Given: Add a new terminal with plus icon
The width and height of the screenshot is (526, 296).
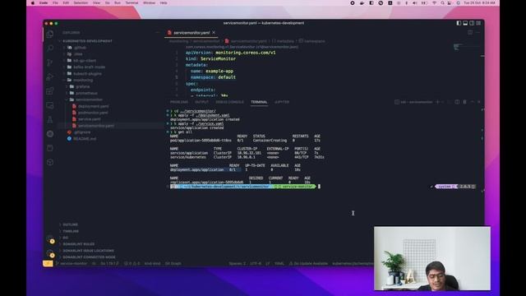Looking at the screenshot, I should click(x=437, y=102).
